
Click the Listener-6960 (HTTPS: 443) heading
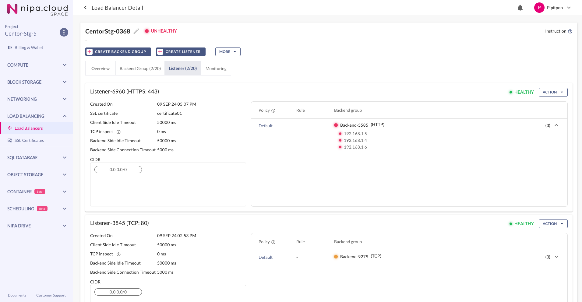pyautogui.click(x=125, y=92)
